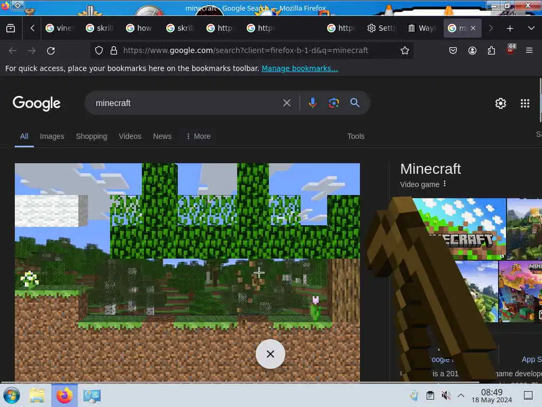
Task: Open search Tools options
Action: (x=356, y=136)
